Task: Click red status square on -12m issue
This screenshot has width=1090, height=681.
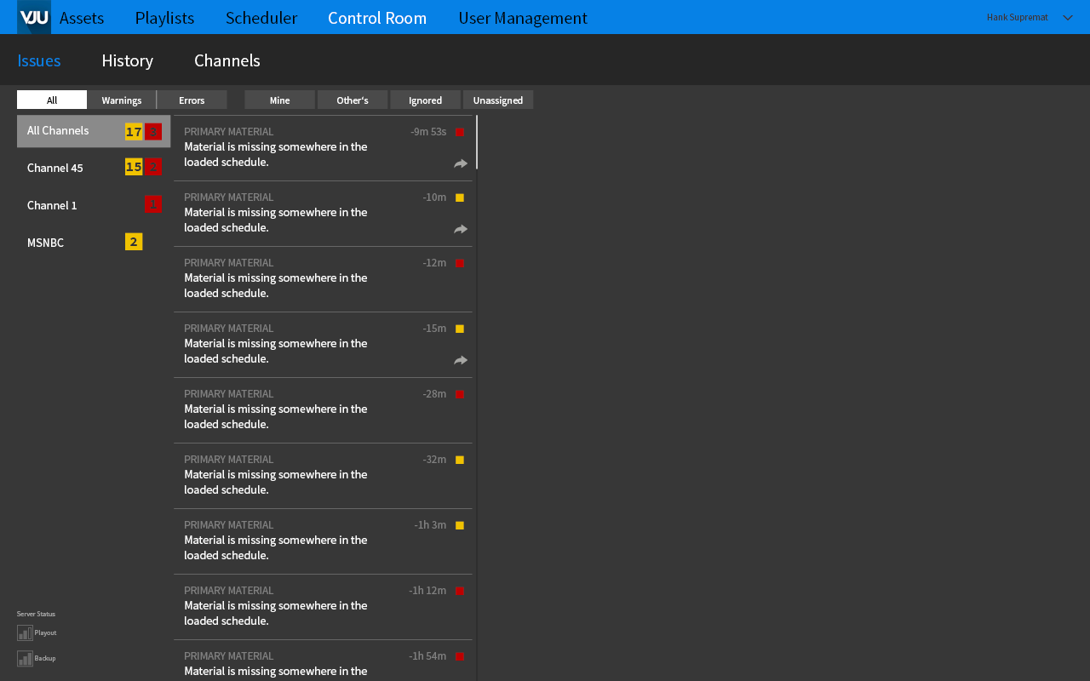Action: tap(460, 263)
